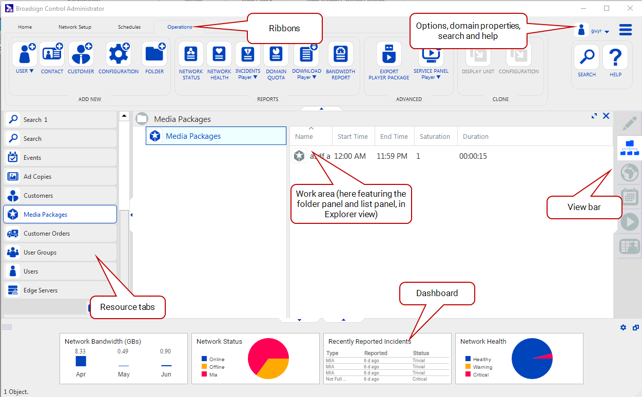
Task: Open the Network Health report
Action: [x=219, y=54]
